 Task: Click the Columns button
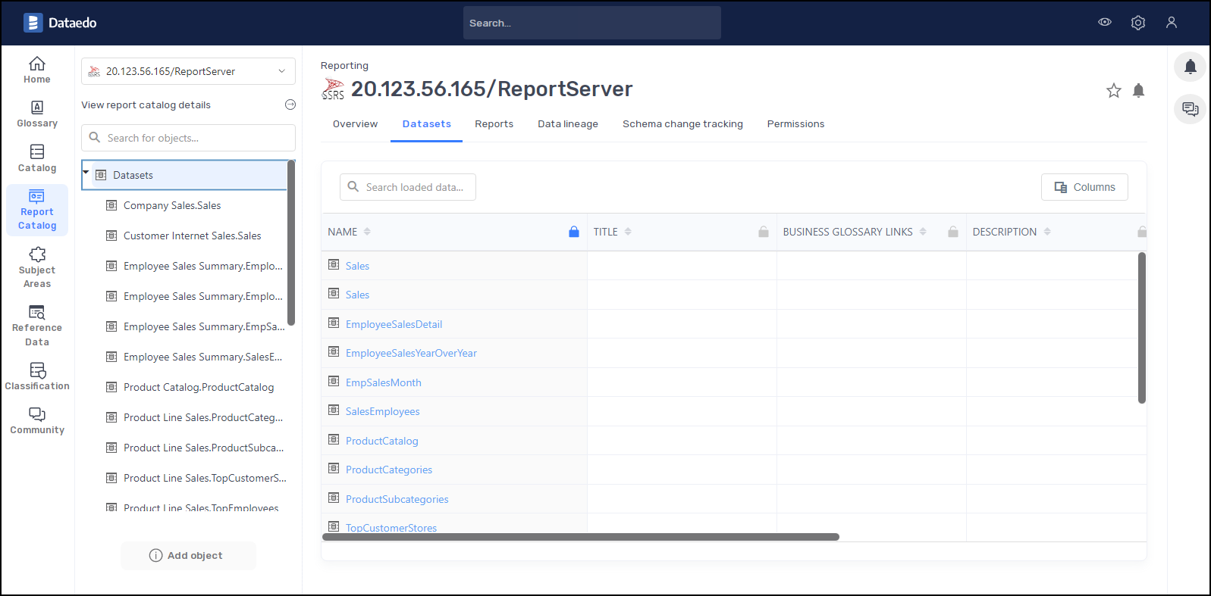pyautogui.click(x=1084, y=187)
